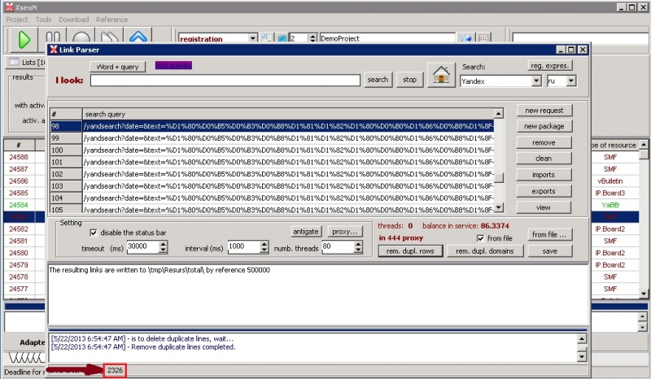Viewport: 651px width, 379px height.
Task: Open the ru region dropdown
Action: [571, 81]
